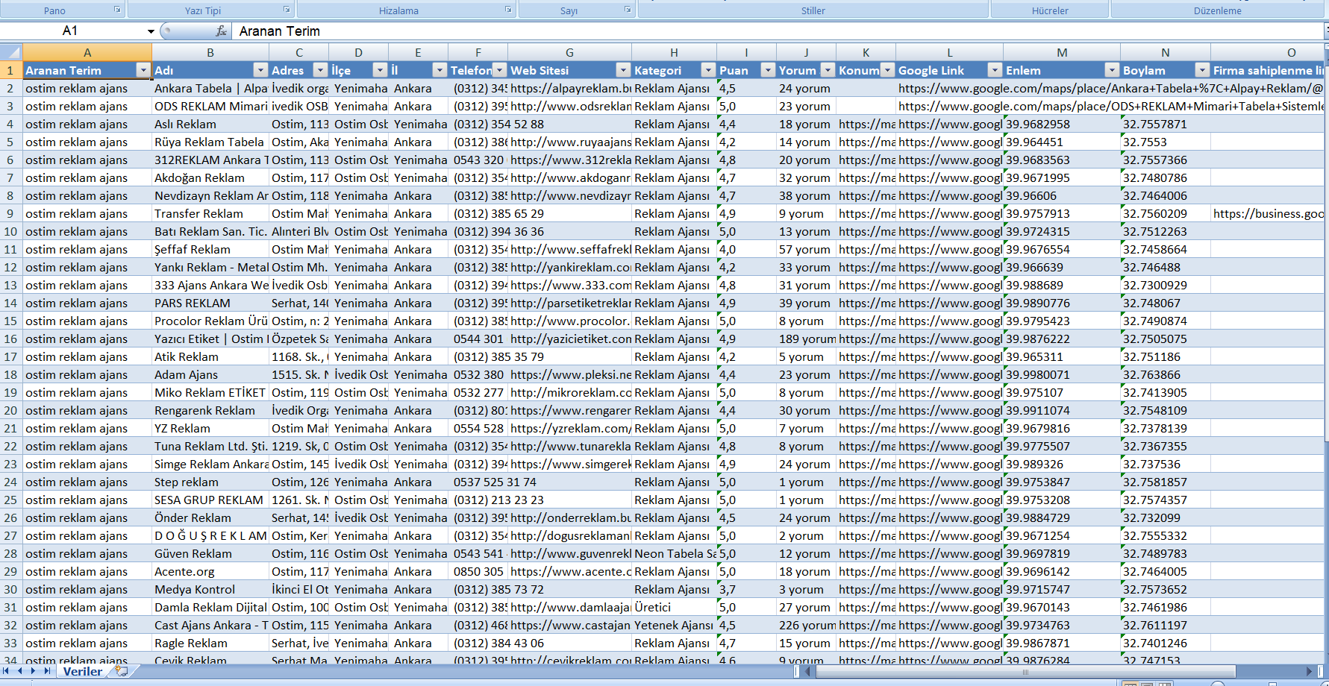Screen dimensions: 1329x686
Task: Select cell with 'Medya Kontrol'
Action: coord(210,589)
